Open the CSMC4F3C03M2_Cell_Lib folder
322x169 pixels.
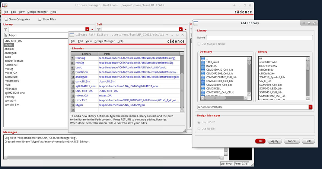click(221, 77)
